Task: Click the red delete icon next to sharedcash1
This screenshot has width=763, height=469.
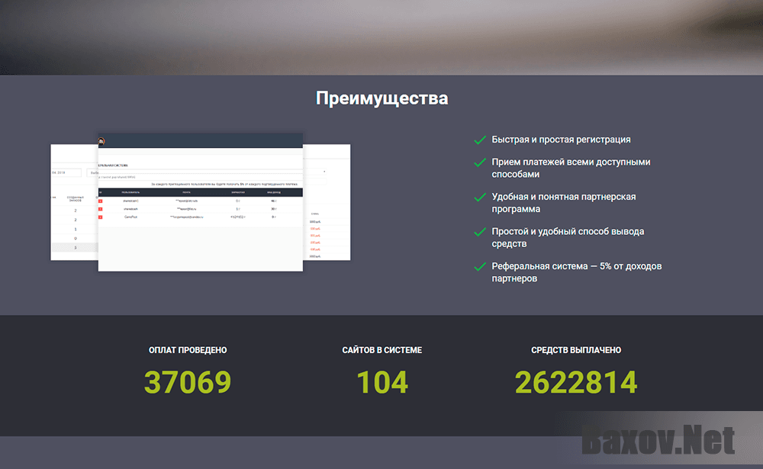Action: point(100,201)
